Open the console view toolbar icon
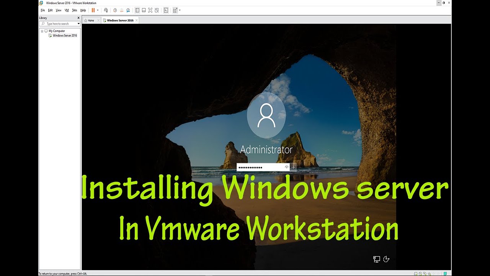 click(166, 10)
